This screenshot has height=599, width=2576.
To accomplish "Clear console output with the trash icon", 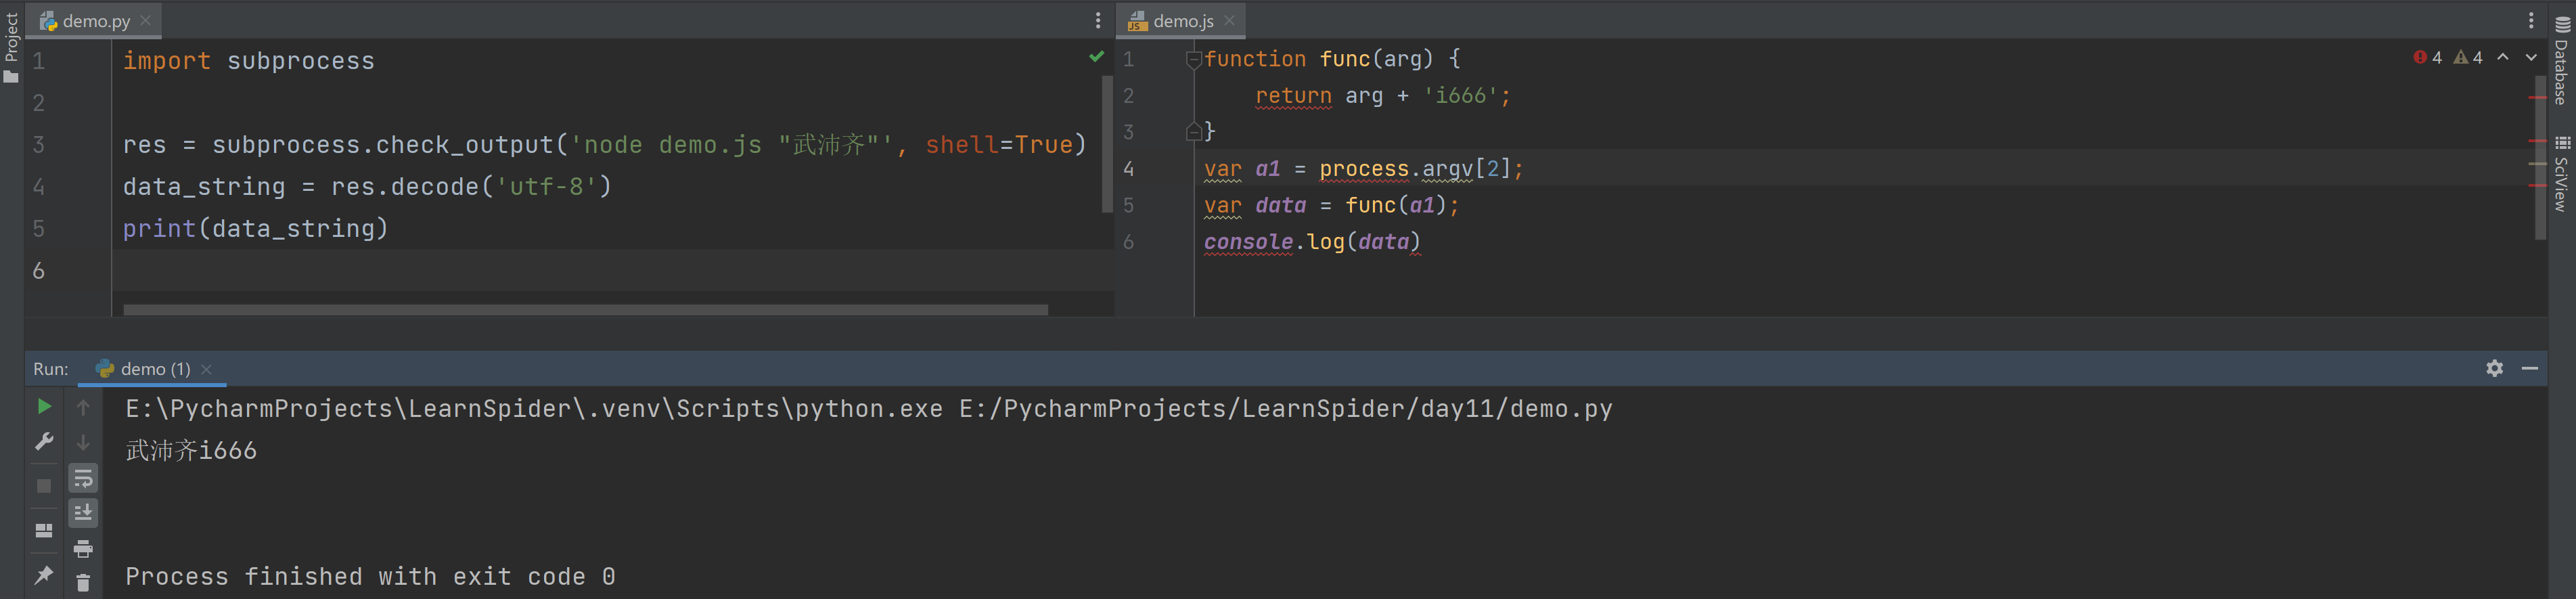I will coord(83,582).
